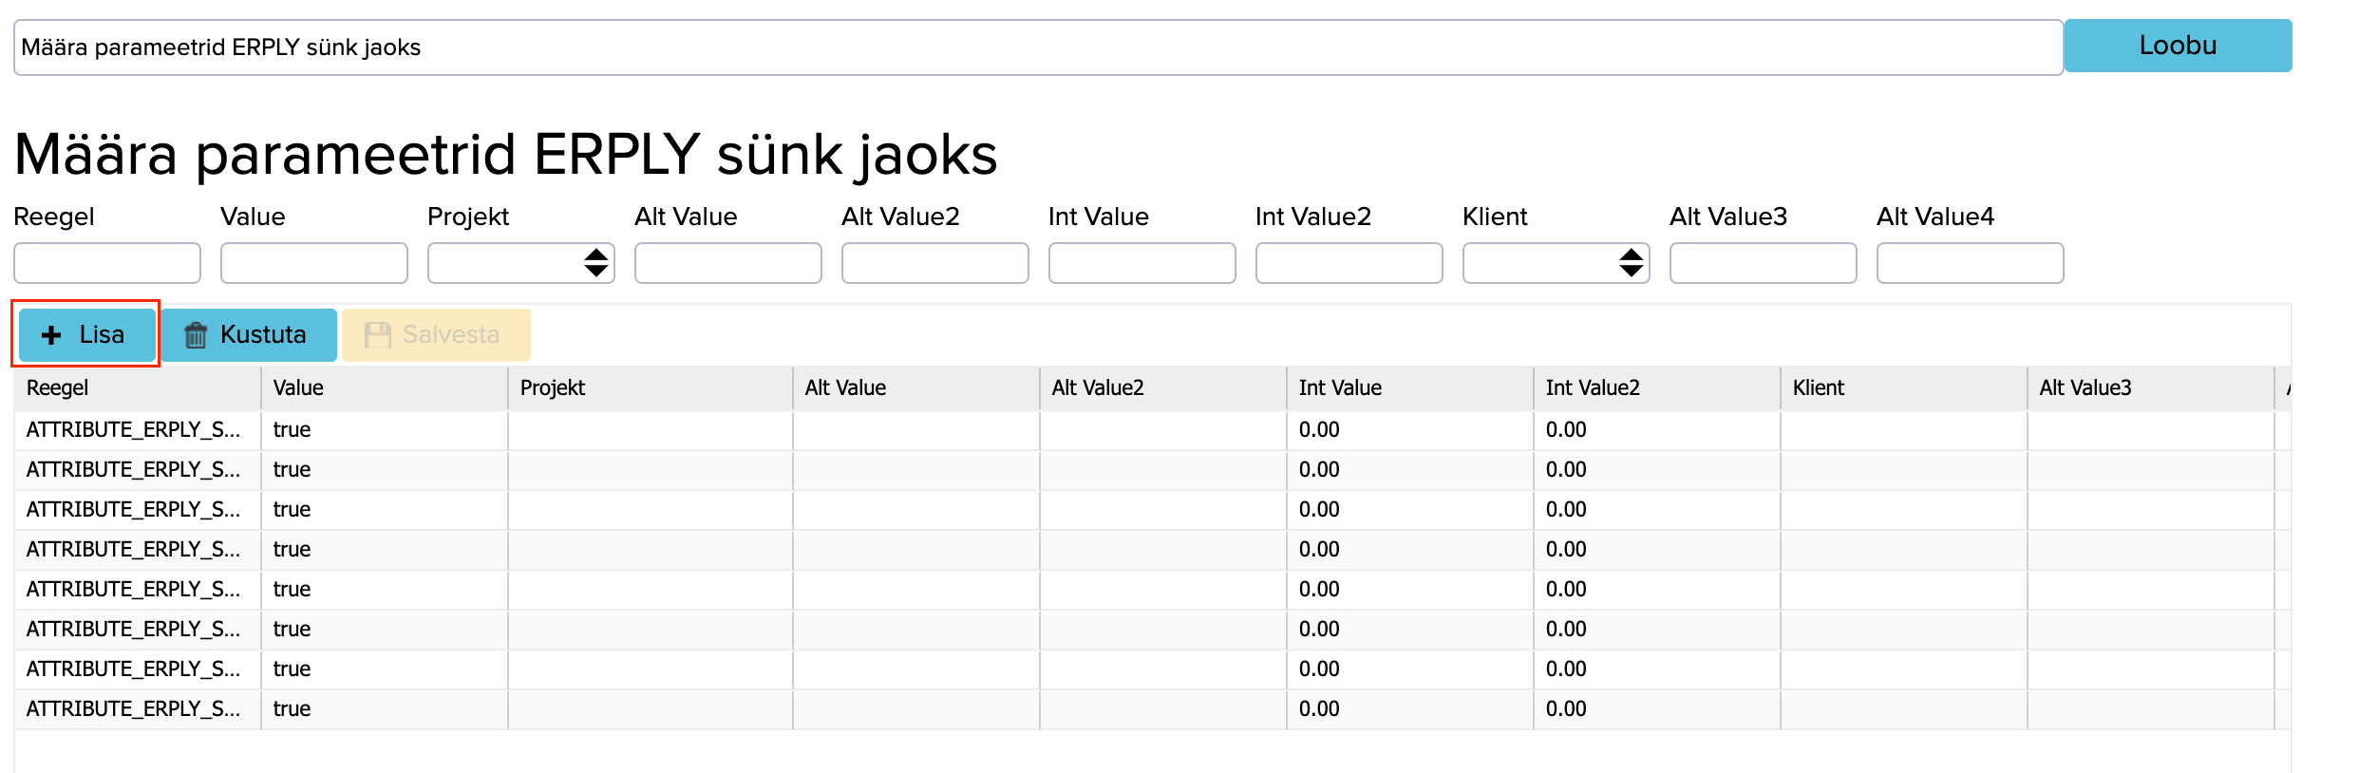The width and height of the screenshot is (2359, 773).
Task: Focus the Reegel filter input field
Action: coord(107,263)
